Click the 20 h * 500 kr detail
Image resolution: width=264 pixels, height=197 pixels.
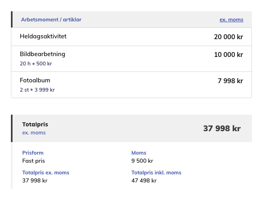36,64
